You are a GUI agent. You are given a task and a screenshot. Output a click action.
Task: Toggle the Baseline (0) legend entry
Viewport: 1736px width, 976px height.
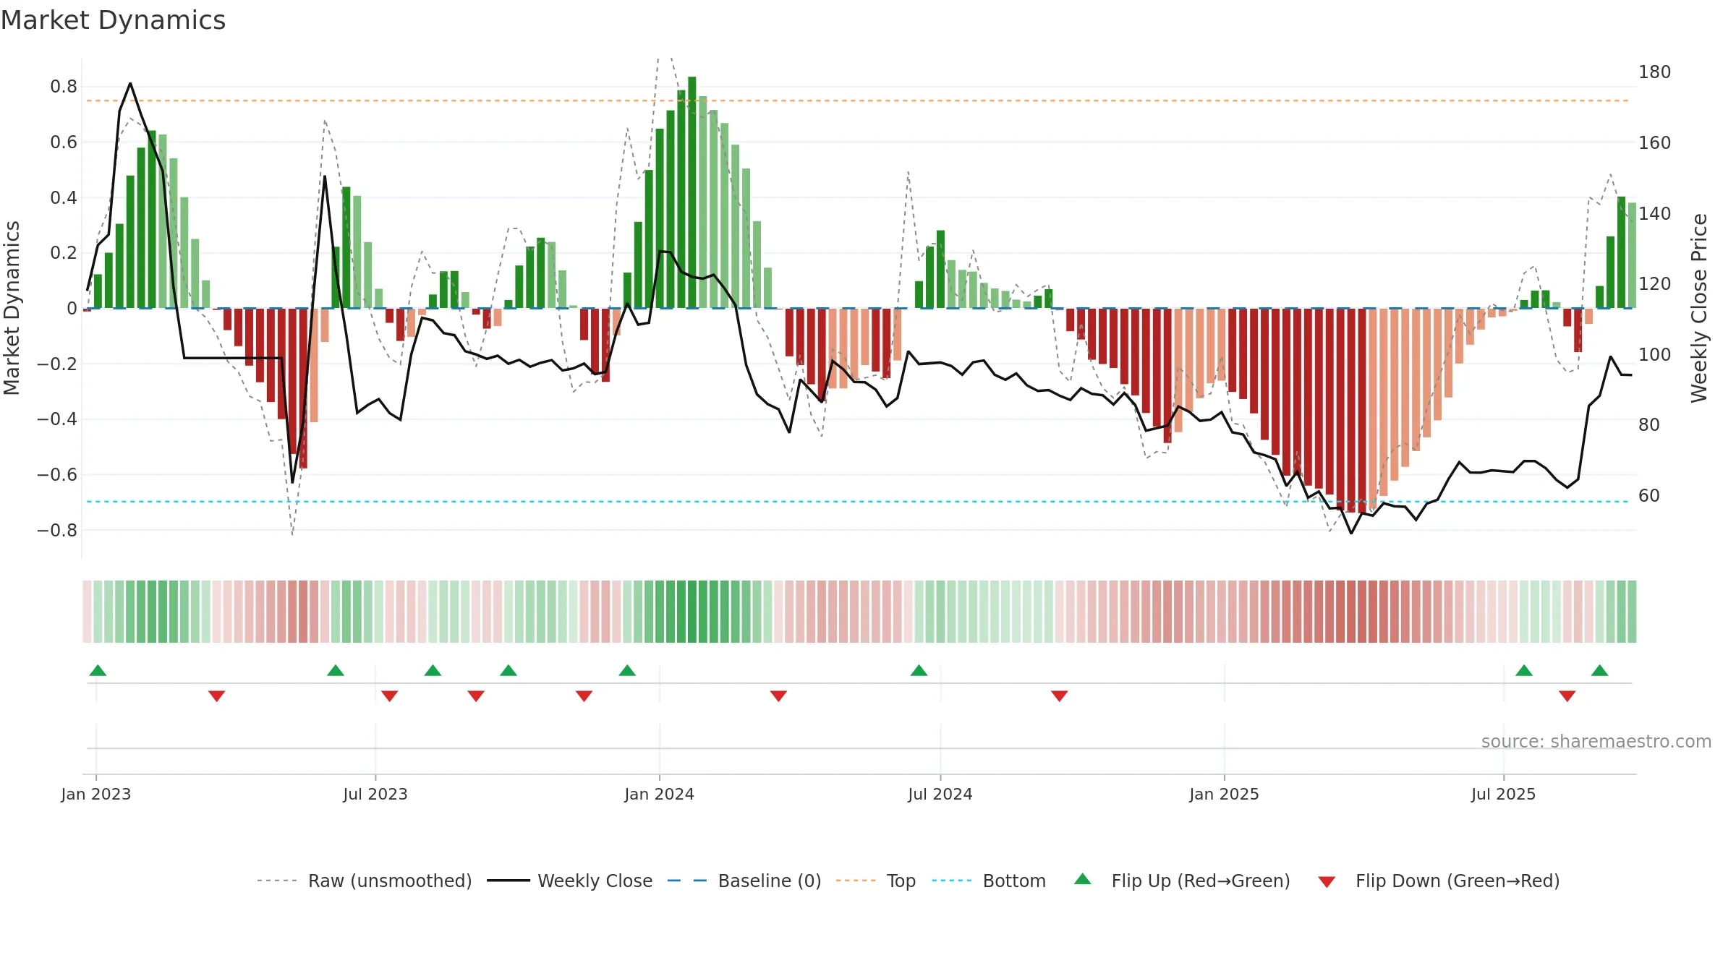[770, 881]
